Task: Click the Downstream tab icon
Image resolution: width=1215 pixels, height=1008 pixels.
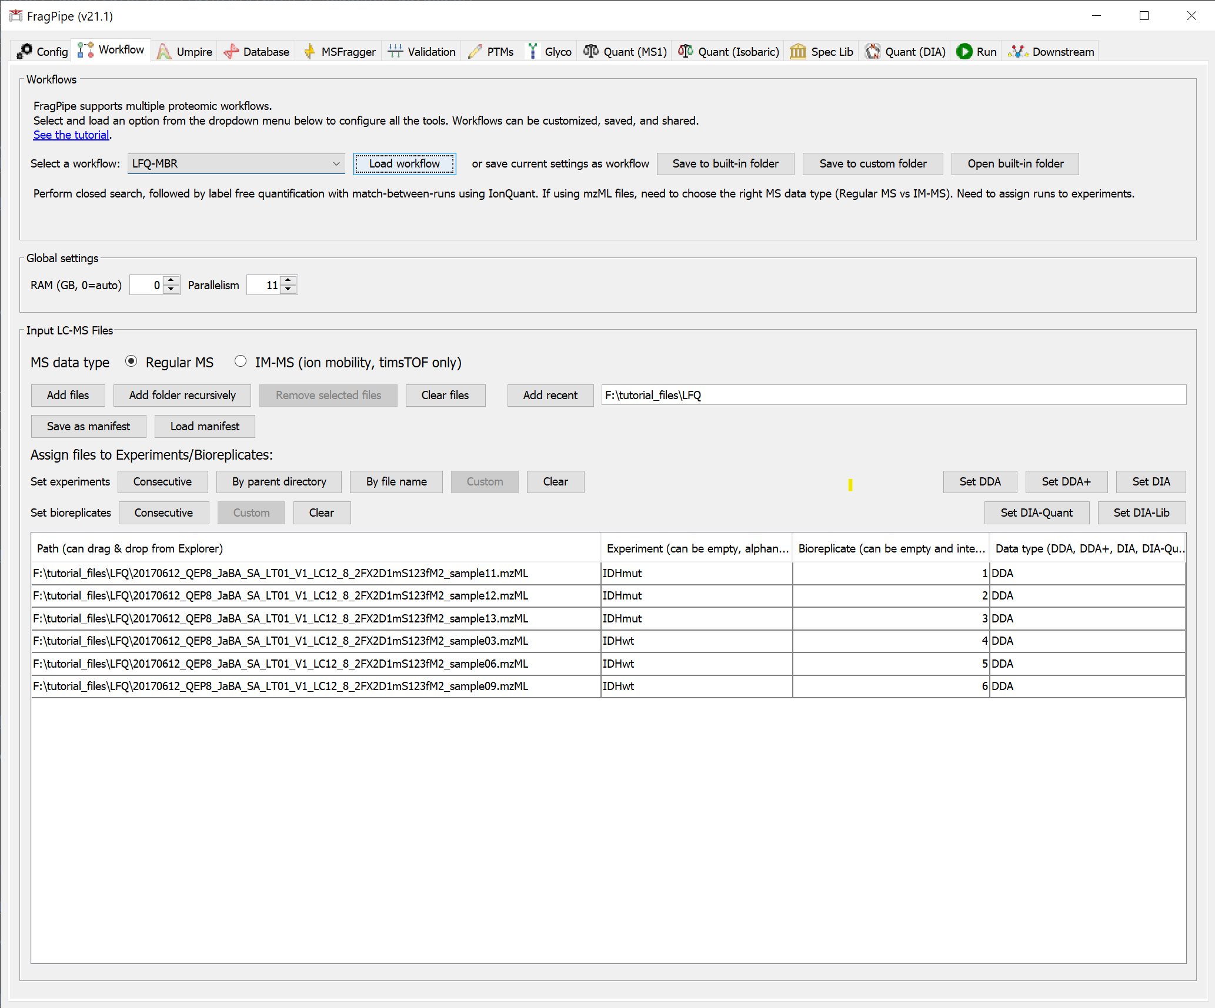Action: tap(1017, 51)
